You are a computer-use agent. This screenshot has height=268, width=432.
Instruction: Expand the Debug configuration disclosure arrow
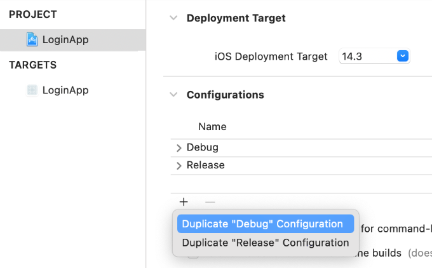179,148
